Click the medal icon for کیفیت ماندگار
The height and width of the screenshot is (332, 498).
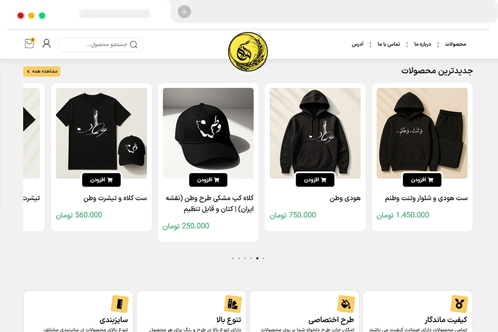pyautogui.click(x=459, y=304)
